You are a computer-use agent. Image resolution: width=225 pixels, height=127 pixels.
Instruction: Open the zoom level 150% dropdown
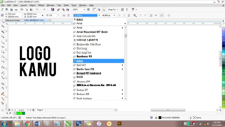coord(84,10)
